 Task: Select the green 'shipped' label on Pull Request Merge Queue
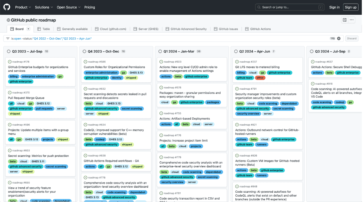15,114
